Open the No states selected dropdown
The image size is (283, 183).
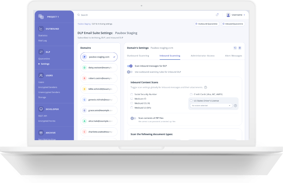(211, 106)
